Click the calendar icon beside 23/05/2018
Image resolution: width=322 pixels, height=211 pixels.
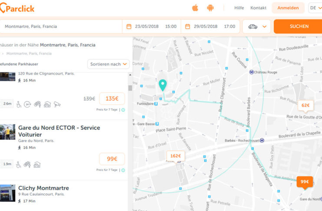point(129,26)
